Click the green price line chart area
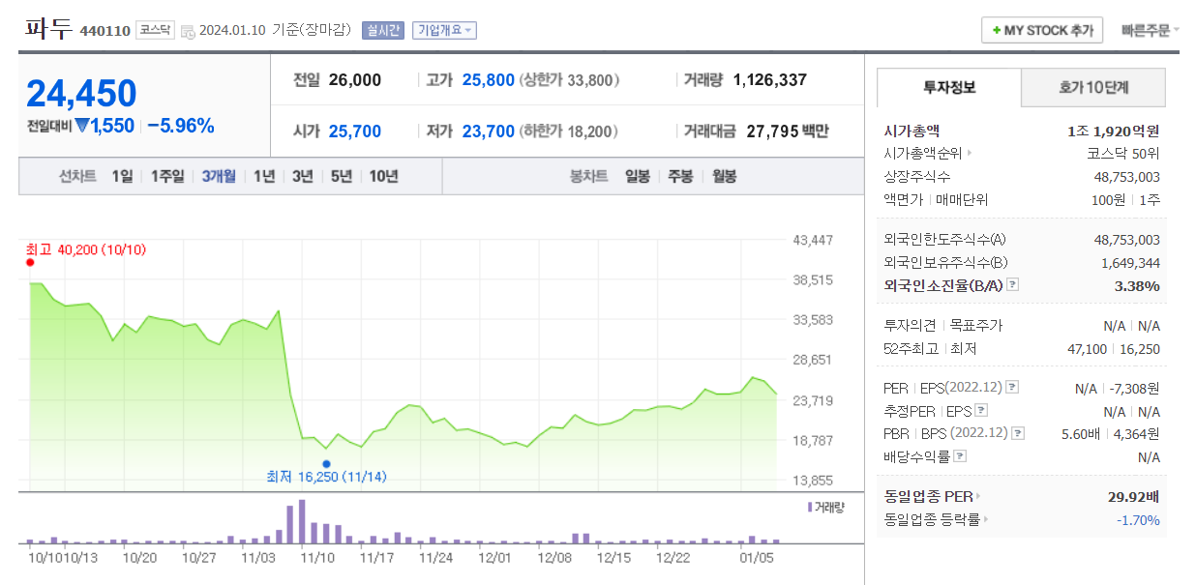This screenshot has height=585, width=1196. click(403, 387)
